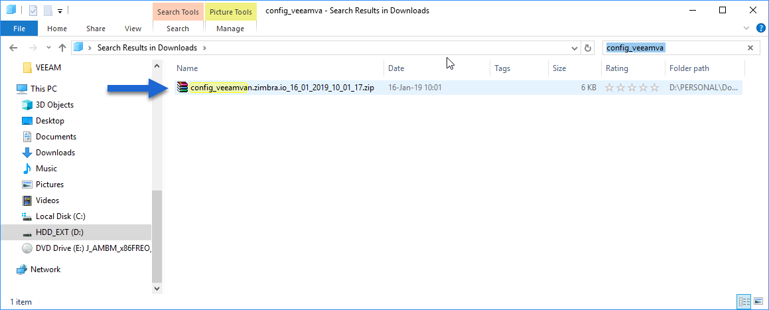Open Help with the question mark icon
Screen dimensions: 769x310
760,28
